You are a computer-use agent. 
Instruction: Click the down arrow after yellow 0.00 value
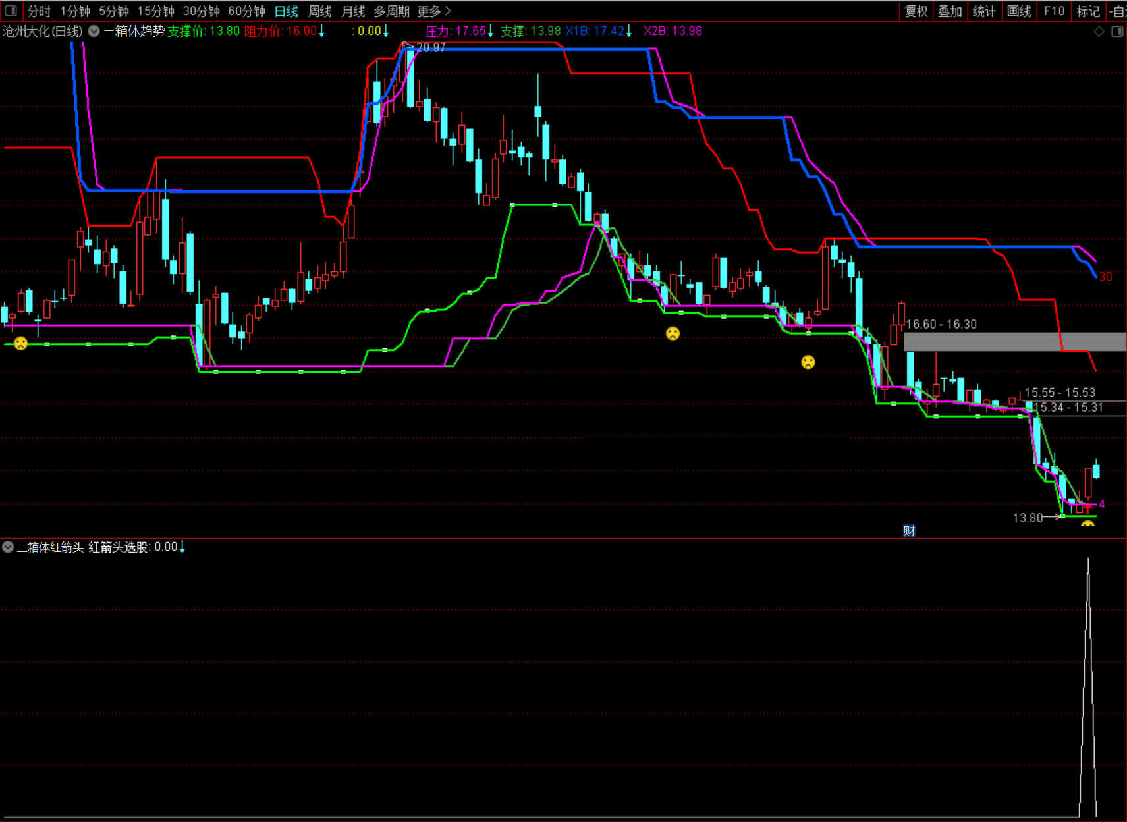tap(386, 31)
